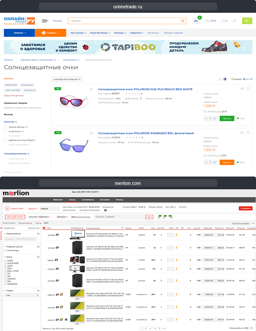Add Kids8026/S glasses to comparison
This screenshot has height=331, width=256.
[x=242, y=133]
